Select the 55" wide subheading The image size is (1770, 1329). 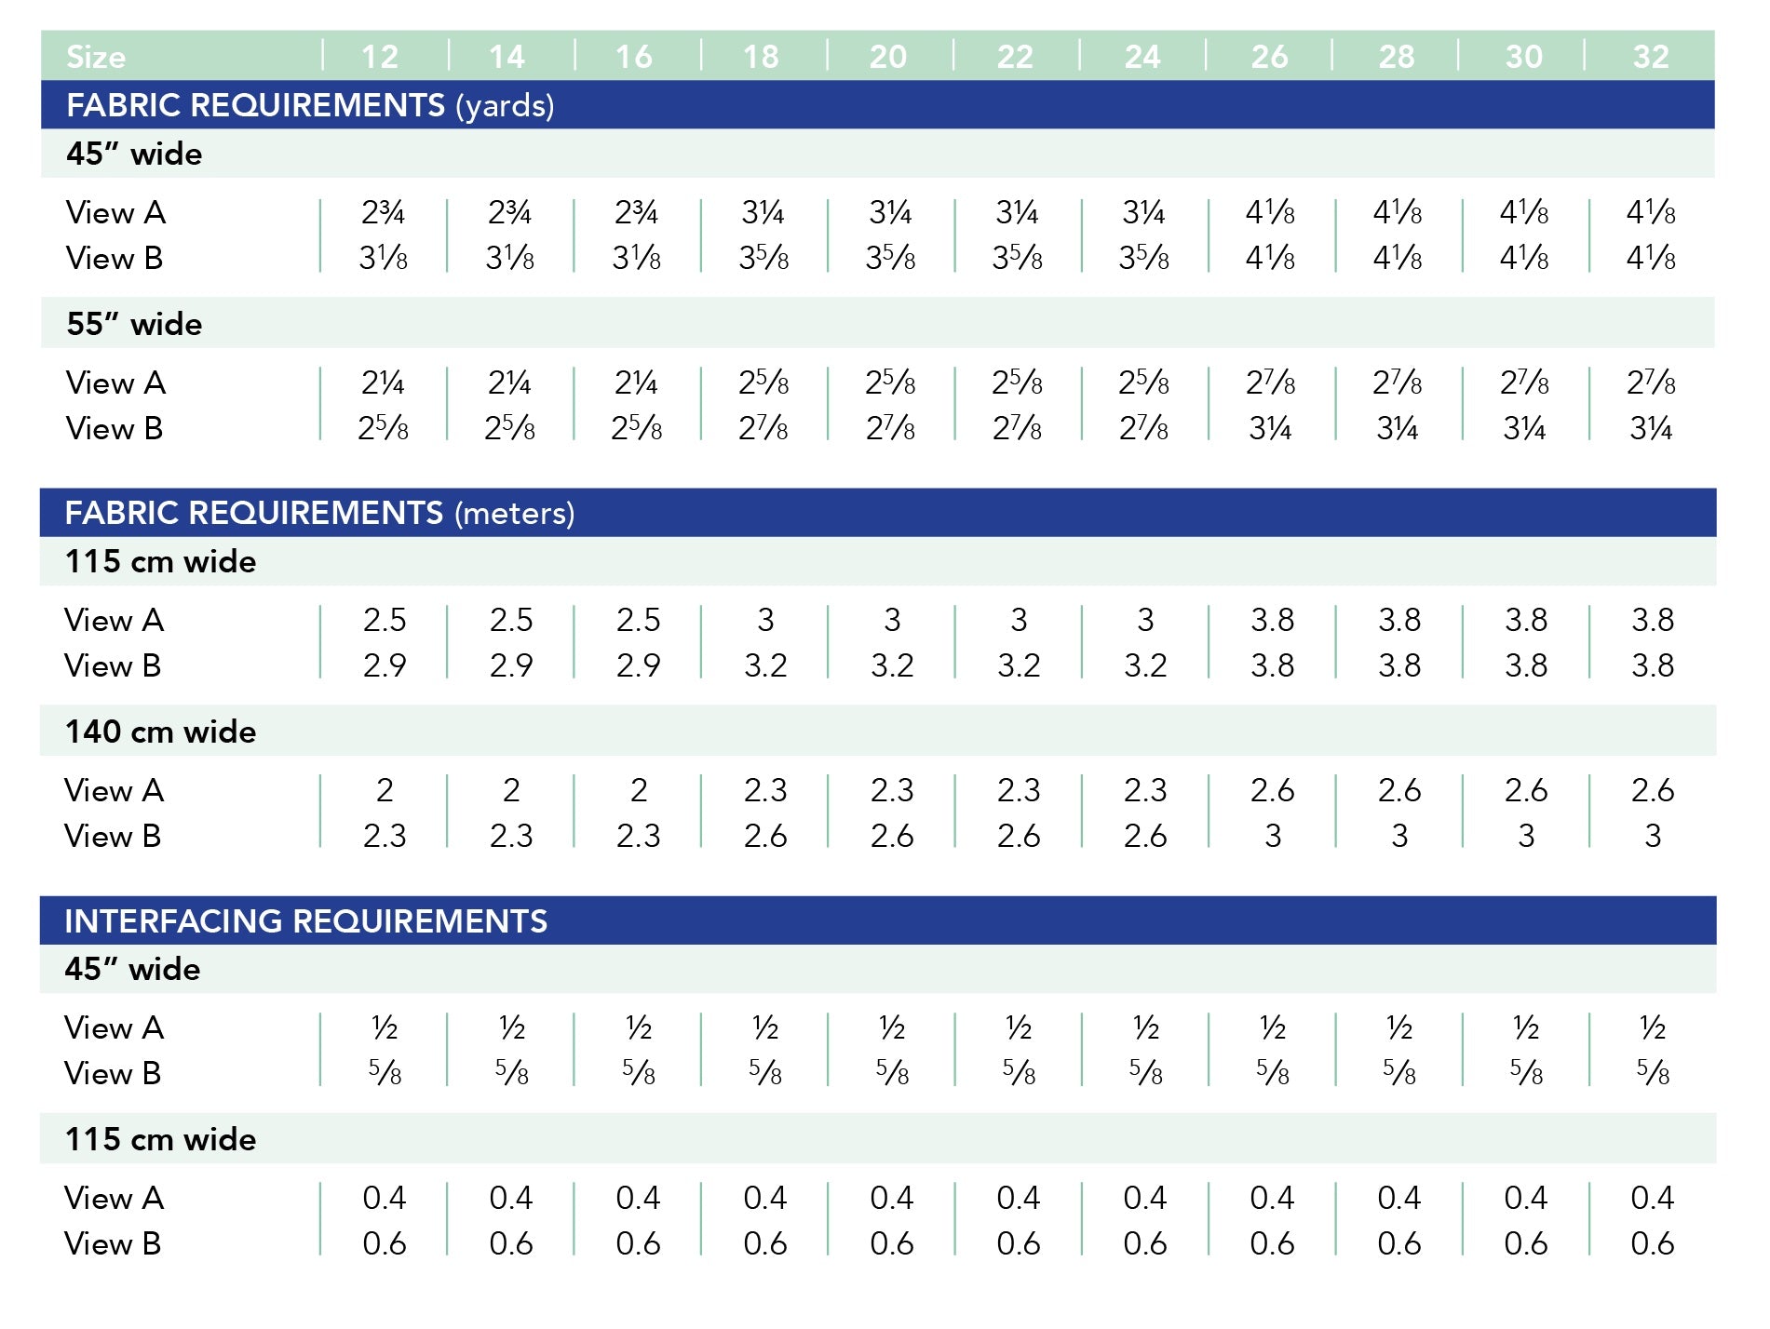(x=134, y=324)
